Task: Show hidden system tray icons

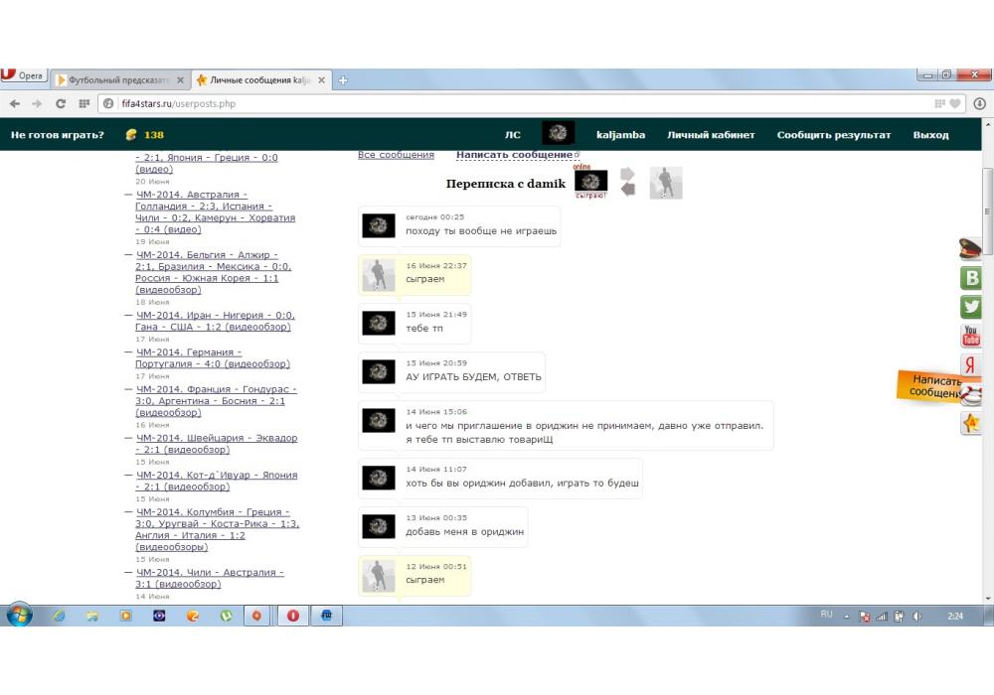Action: coord(848,617)
